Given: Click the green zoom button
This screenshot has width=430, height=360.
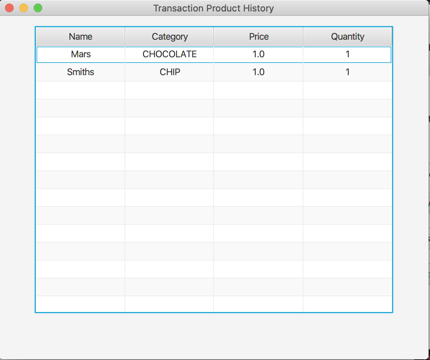Looking at the screenshot, I should coord(38,8).
